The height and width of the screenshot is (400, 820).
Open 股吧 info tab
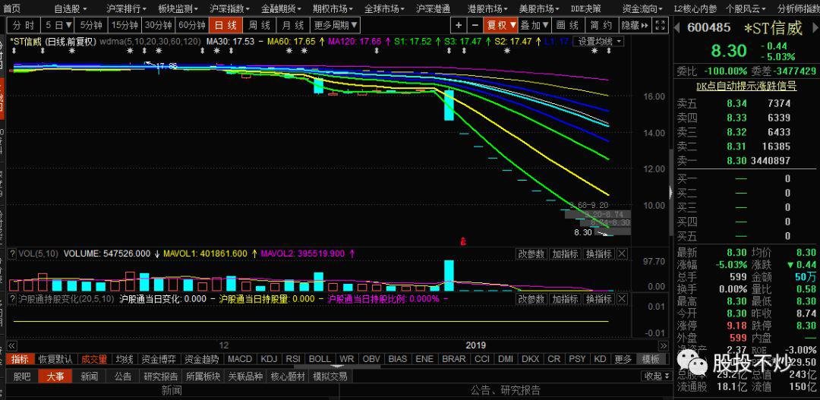point(22,376)
